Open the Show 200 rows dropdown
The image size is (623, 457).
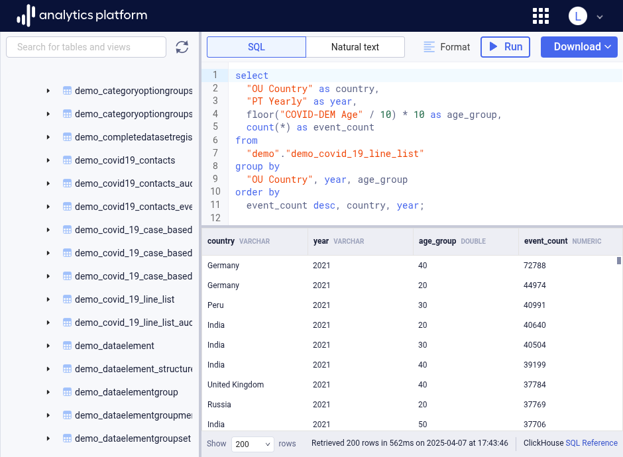(x=253, y=444)
